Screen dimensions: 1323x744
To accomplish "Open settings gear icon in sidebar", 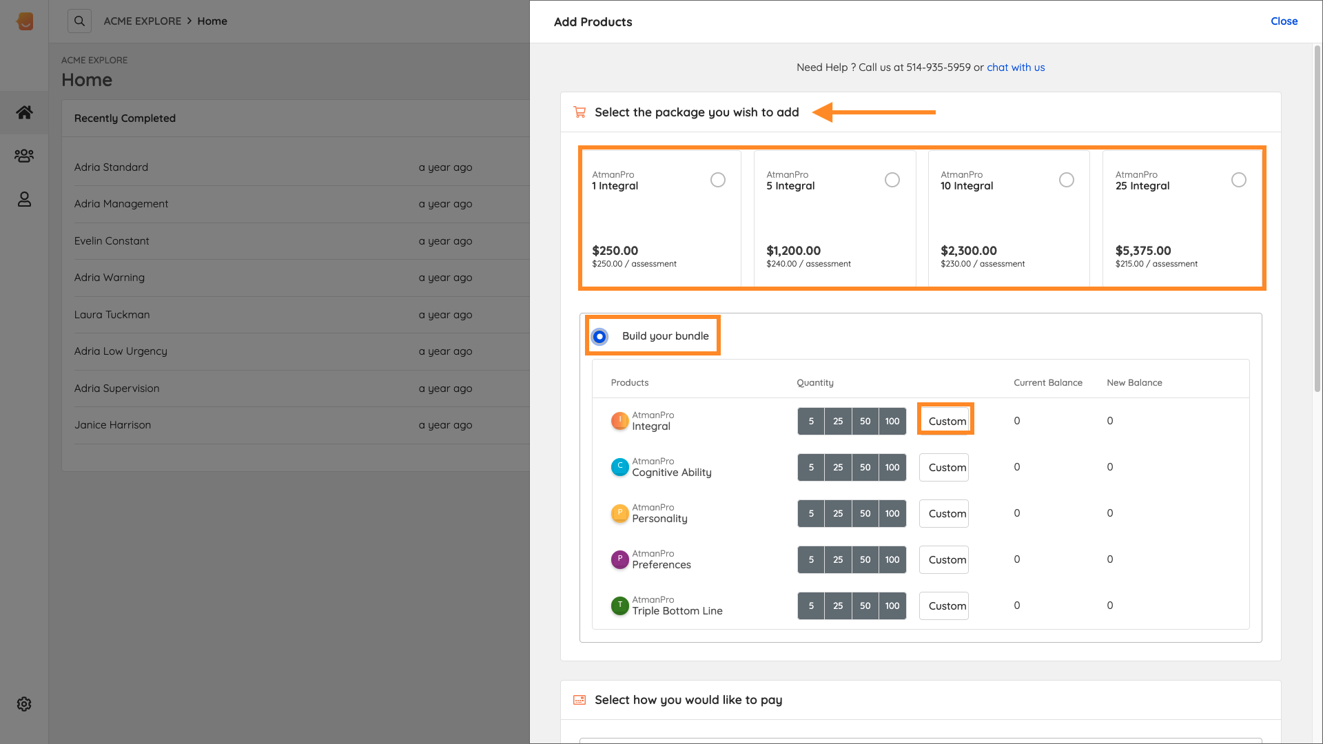I will click(x=24, y=704).
